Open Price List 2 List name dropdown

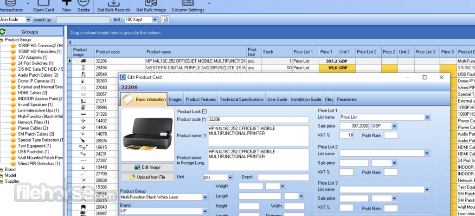427,154
